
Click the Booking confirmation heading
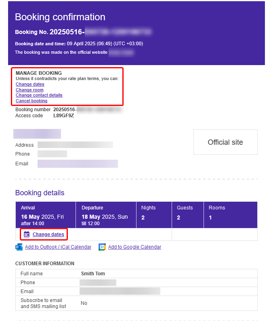pos(60,17)
